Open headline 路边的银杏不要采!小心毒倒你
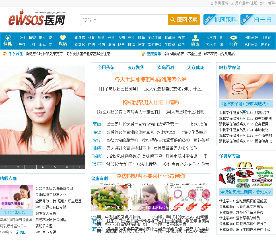Viewport: 276px width, 251px height. tap(151, 176)
